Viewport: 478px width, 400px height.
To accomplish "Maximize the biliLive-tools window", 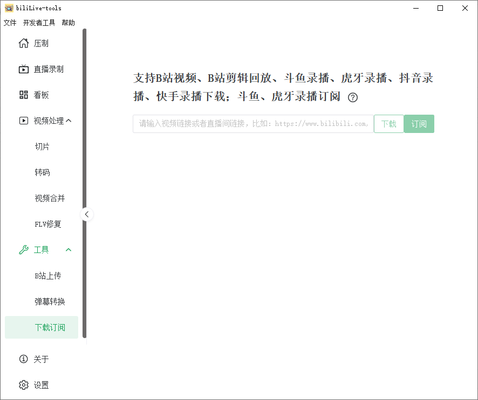I will 440,8.
